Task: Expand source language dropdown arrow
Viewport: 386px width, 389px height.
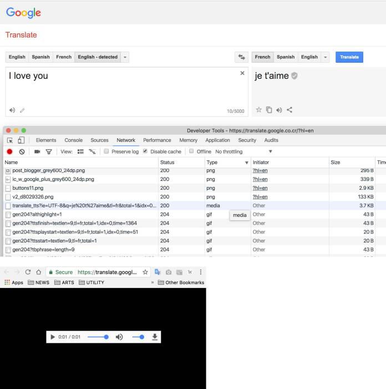Action: [125, 57]
